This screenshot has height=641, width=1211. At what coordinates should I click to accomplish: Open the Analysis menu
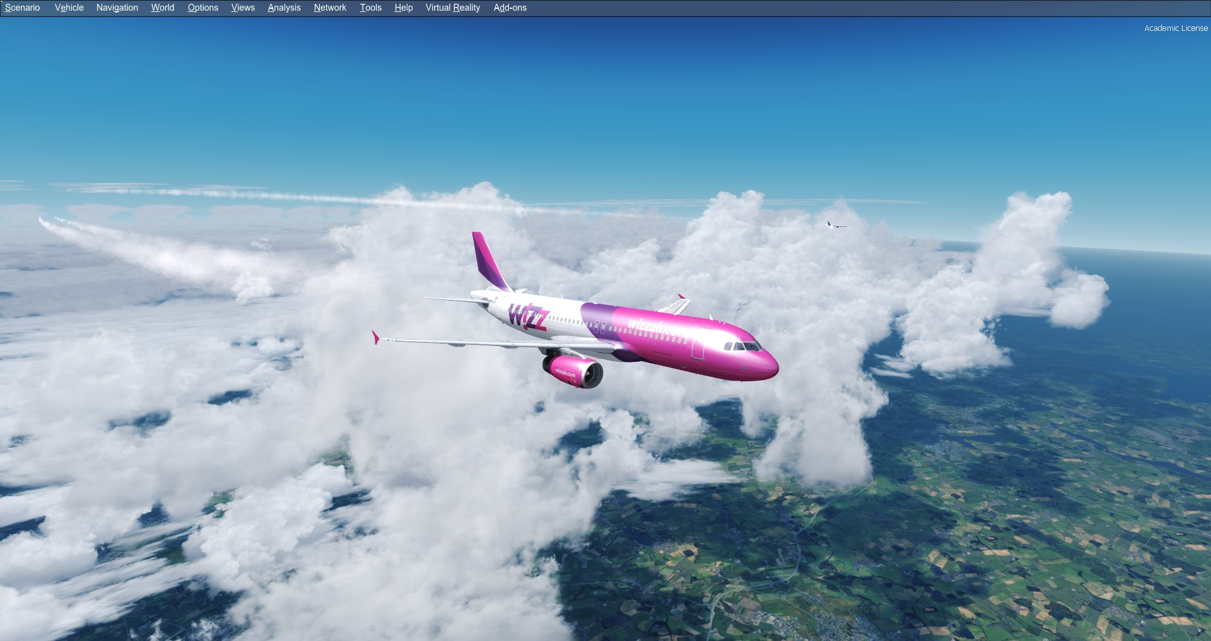click(284, 8)
